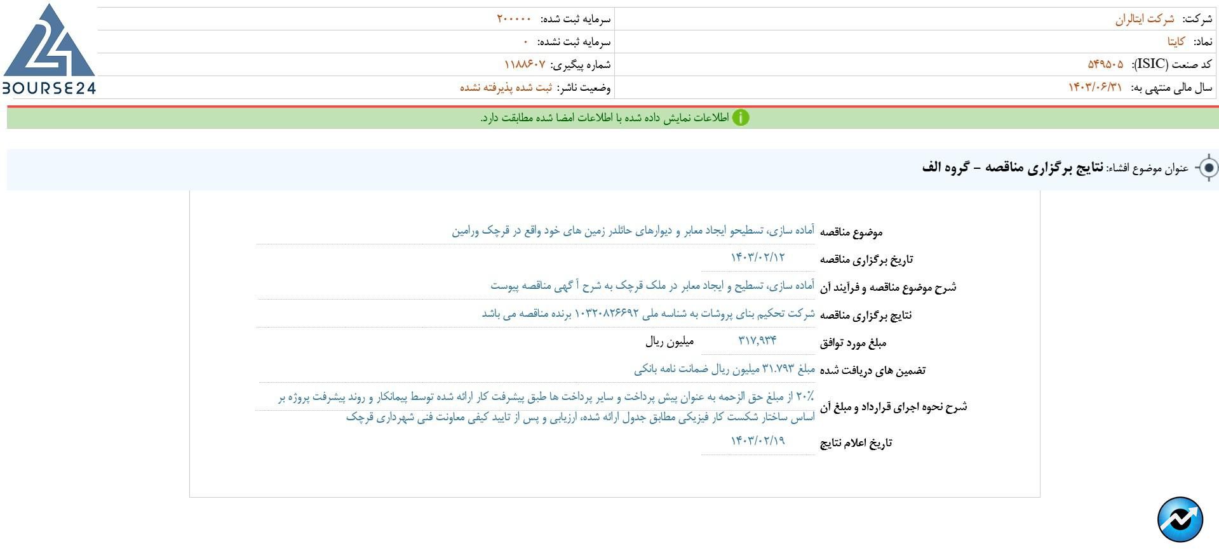Click label کد صنعت (ISIC):

1173,64
